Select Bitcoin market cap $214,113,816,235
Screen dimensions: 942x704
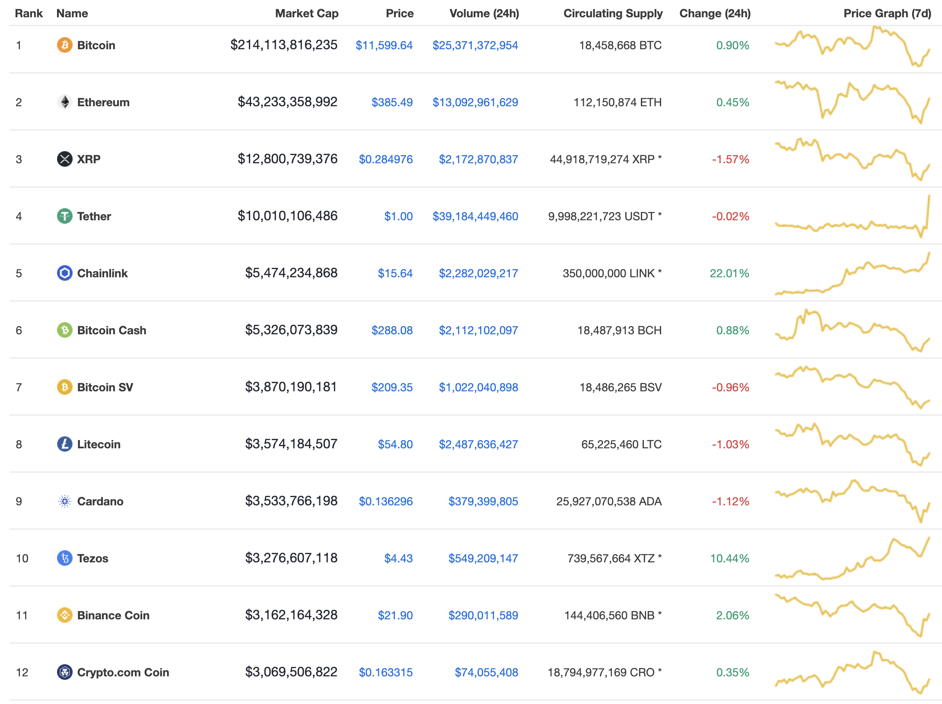(x=284, y=45)
